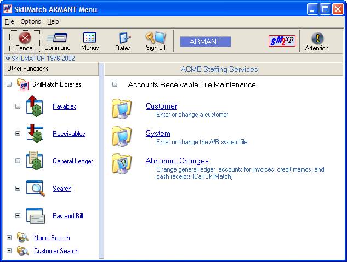This screenshot has height=262, width=347.
Task: Click the Customer folder icon
Action: click(122, 109)
